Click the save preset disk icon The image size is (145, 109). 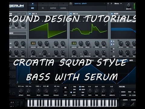click(x=71, y=4)
